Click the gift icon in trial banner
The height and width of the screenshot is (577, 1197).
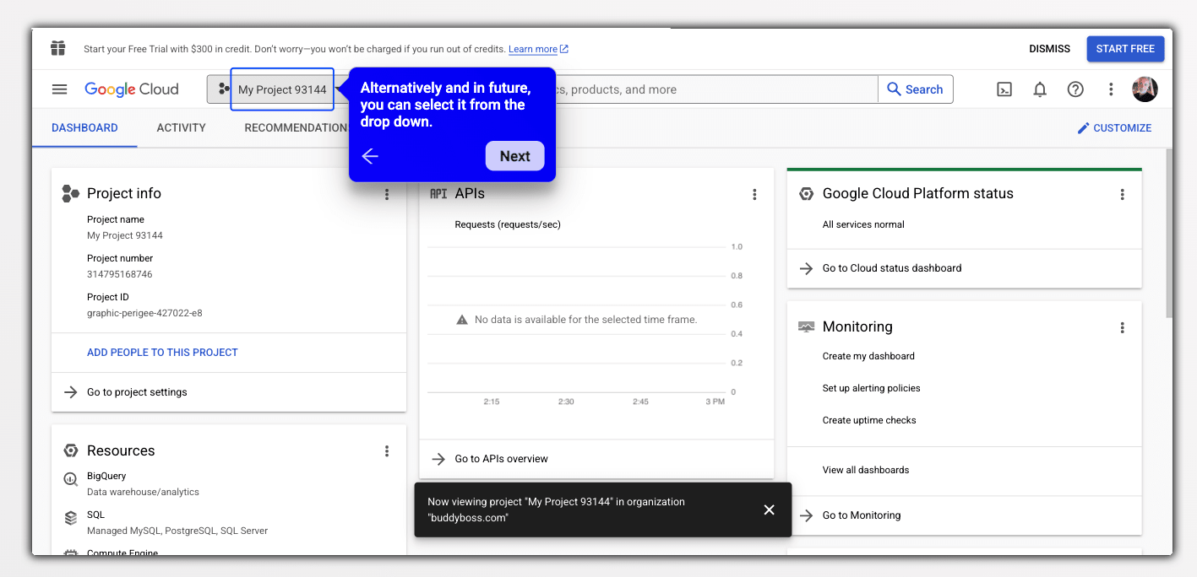(57, 48)
